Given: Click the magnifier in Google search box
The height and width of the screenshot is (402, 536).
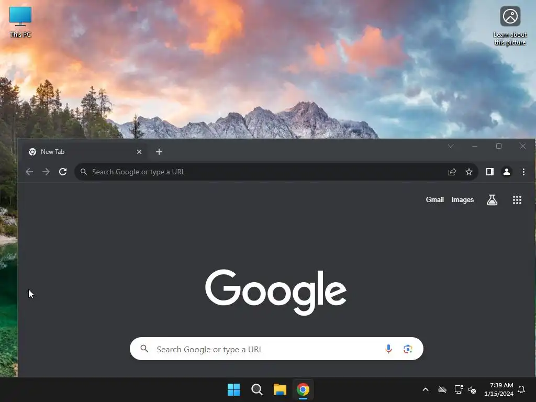Looking at the screenshot, I should [x=144, y=349].
